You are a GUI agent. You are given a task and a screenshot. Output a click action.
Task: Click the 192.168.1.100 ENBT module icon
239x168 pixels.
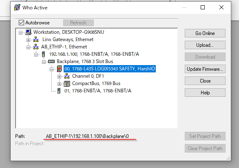click(x=44, y=54)
